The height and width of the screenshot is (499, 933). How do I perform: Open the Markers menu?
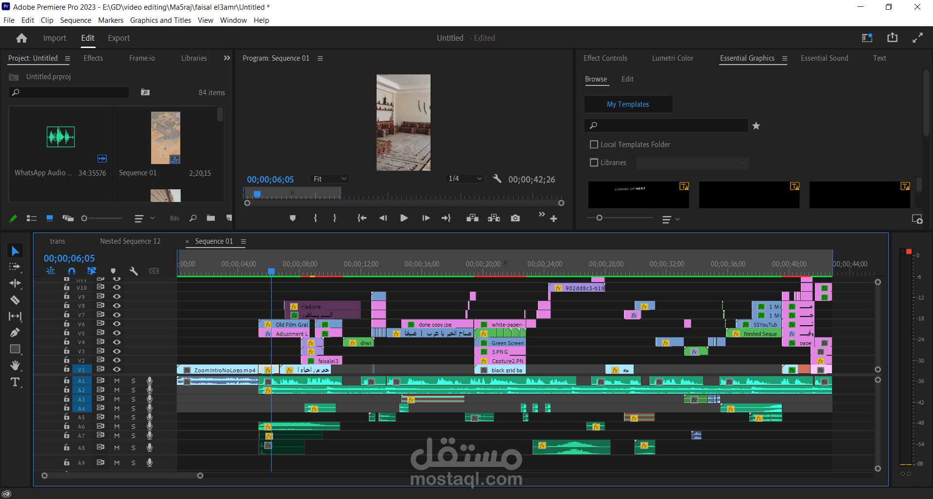point(111,20)
